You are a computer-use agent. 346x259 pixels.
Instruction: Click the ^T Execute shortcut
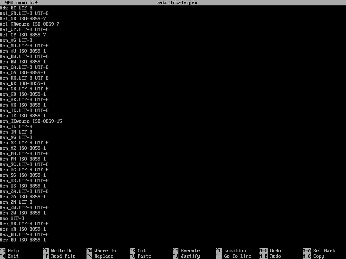click(x=187, y=251)
